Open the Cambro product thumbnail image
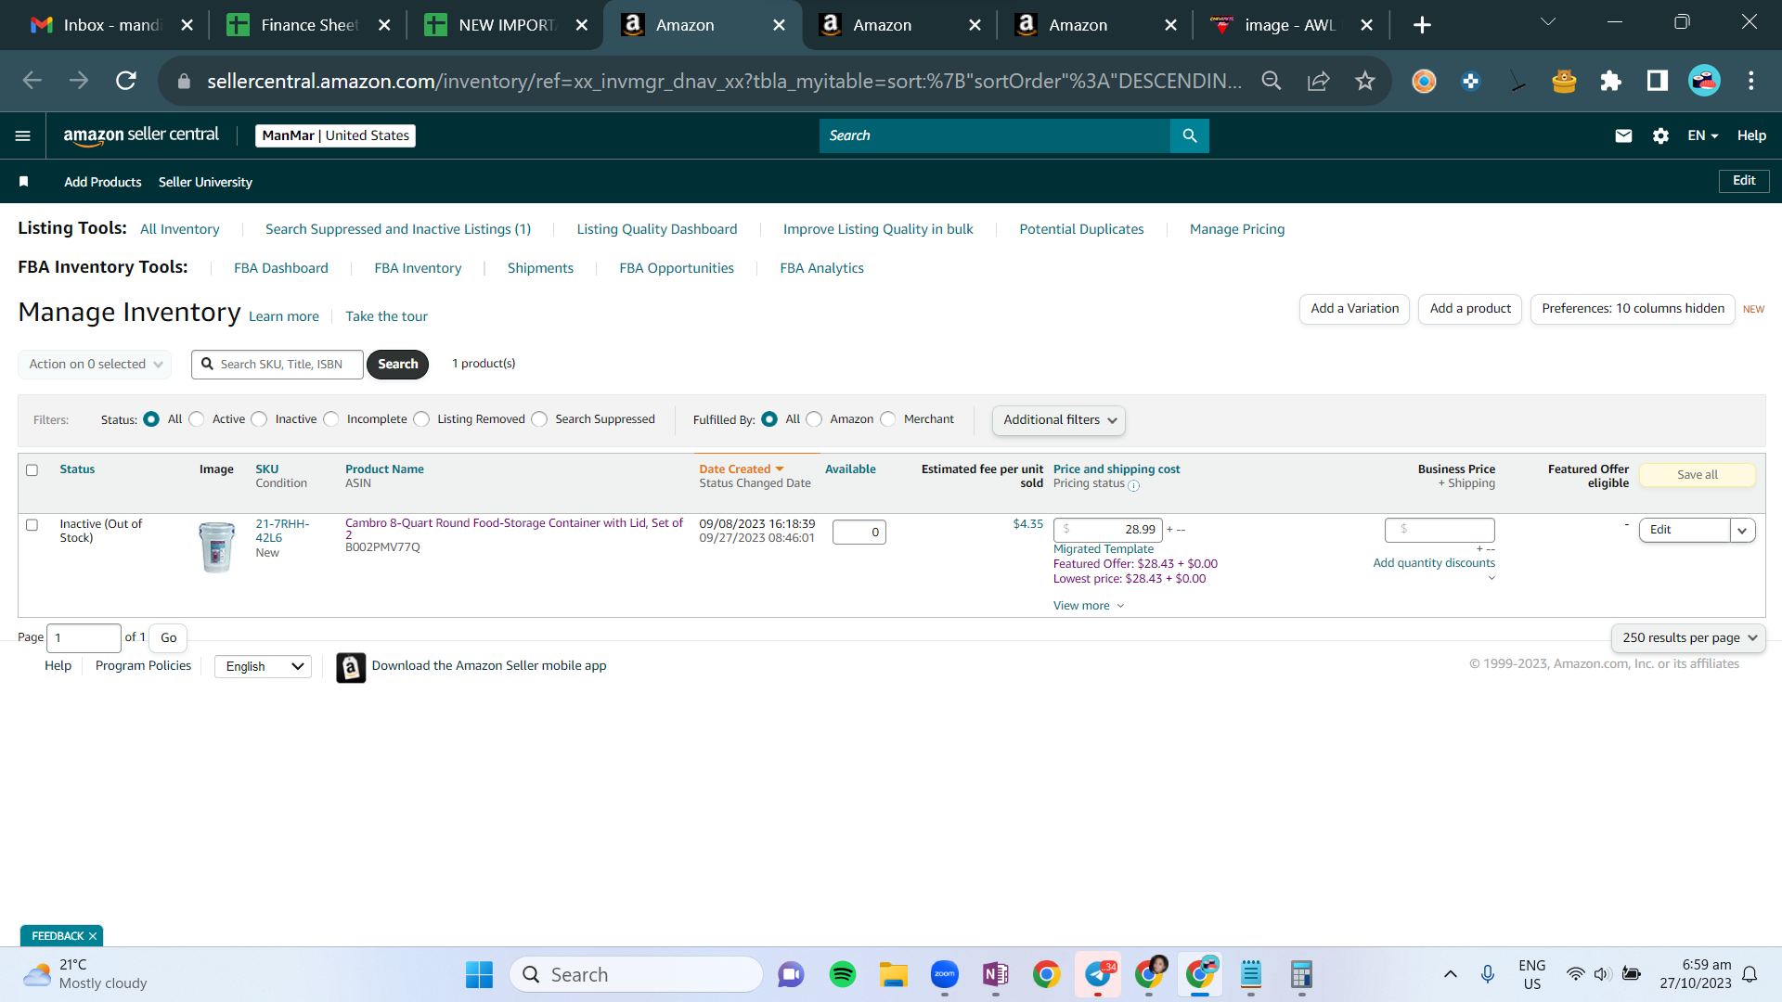Screen dimensions: 1782x1002 tap(217, 546)
